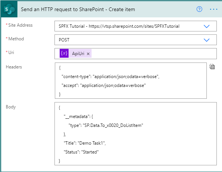The height and width of the screenshot is (172, 222).
Task: Click the POST method value
Action: pyautogui.click(x=64, y=40)
